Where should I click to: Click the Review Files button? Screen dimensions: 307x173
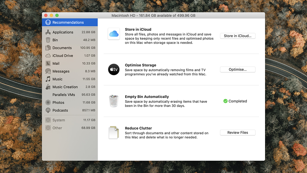coord(238,133)
